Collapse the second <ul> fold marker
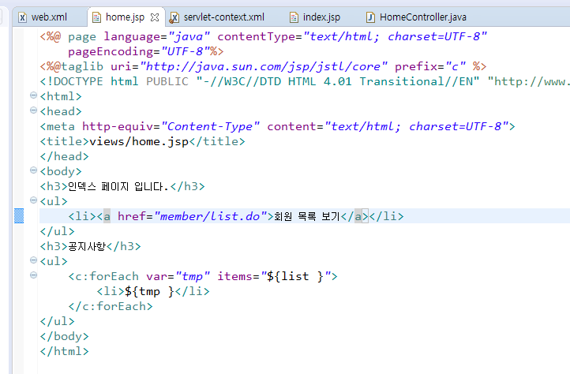The image size is (570, 374). coord(33,260)
